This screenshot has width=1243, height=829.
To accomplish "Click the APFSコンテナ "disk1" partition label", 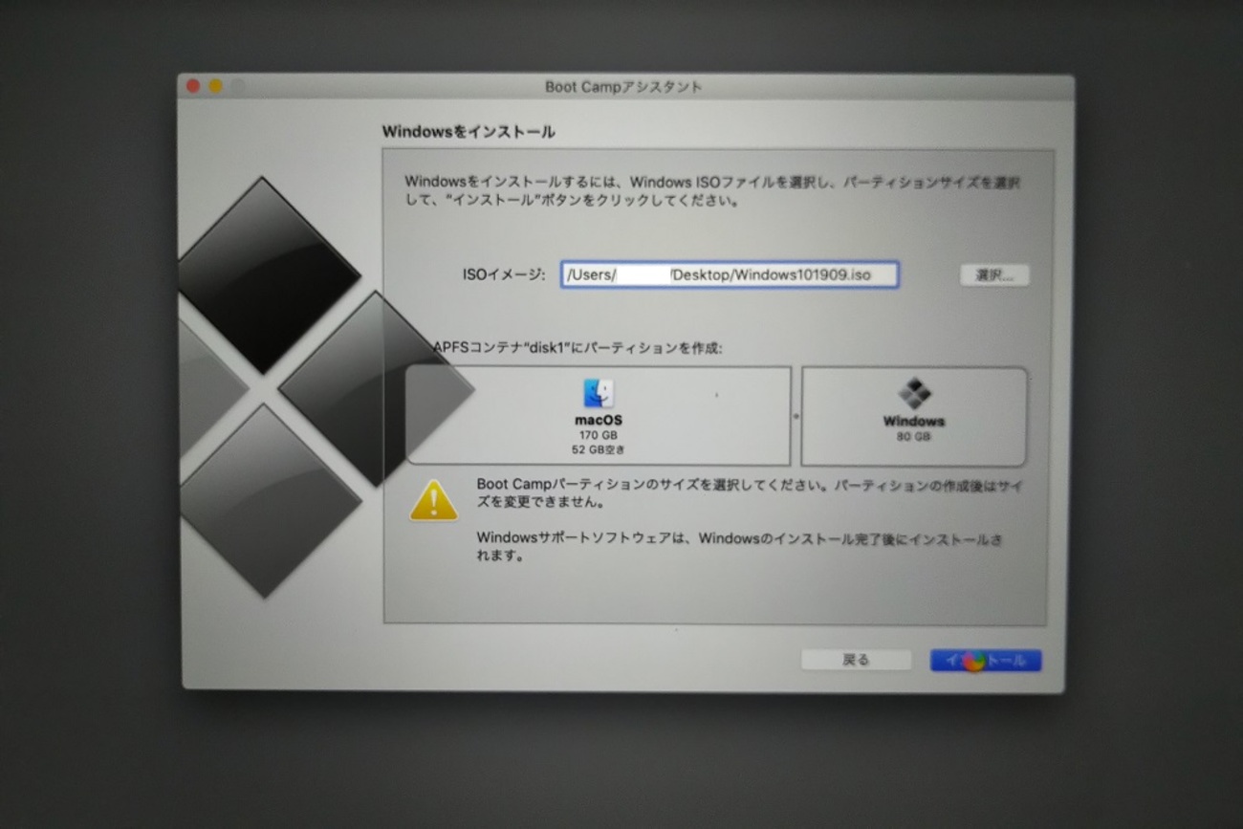I will [578, 348].
